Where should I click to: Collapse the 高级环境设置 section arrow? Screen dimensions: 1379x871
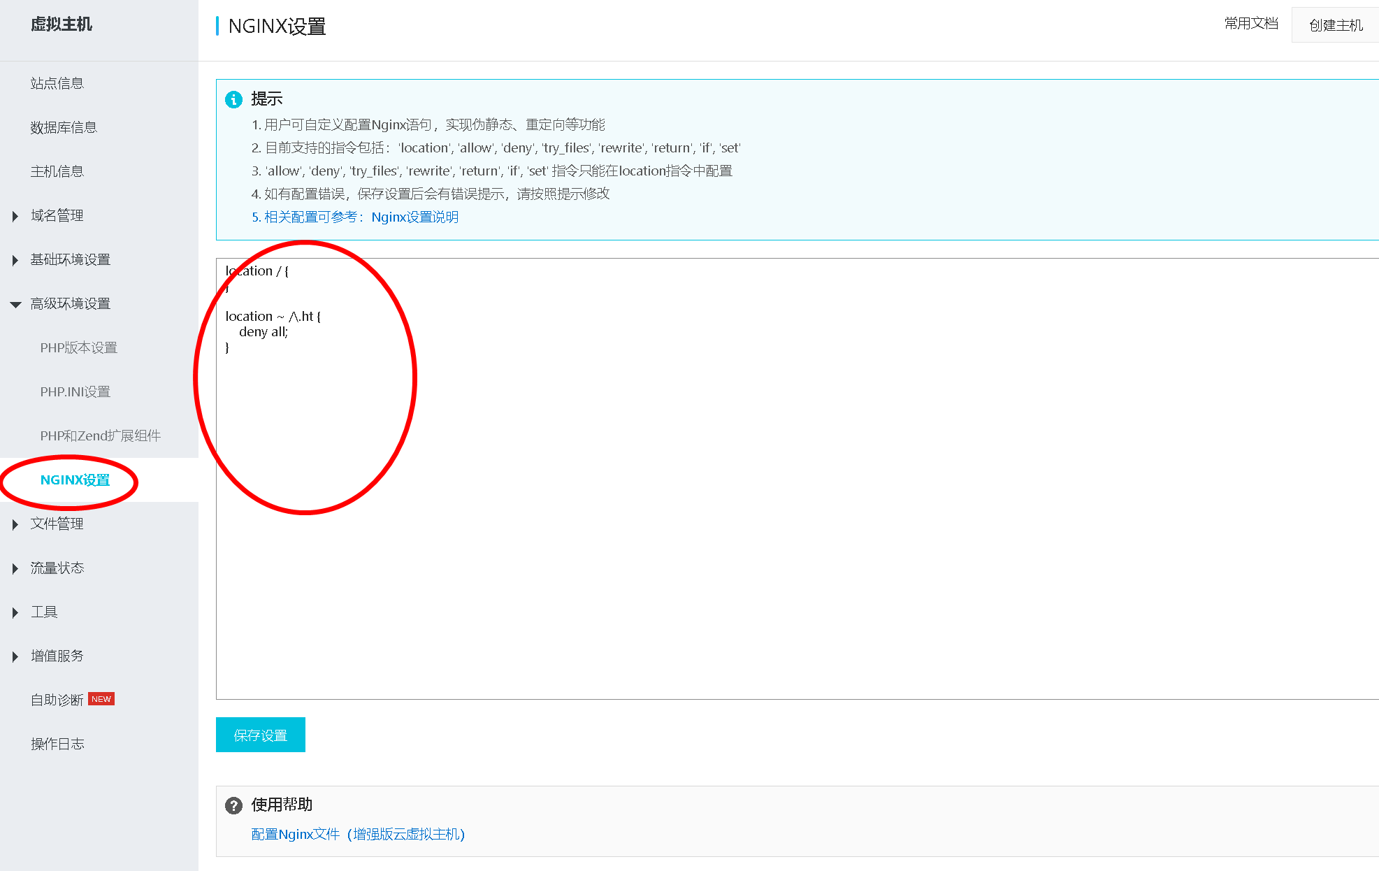pos(15,304)
